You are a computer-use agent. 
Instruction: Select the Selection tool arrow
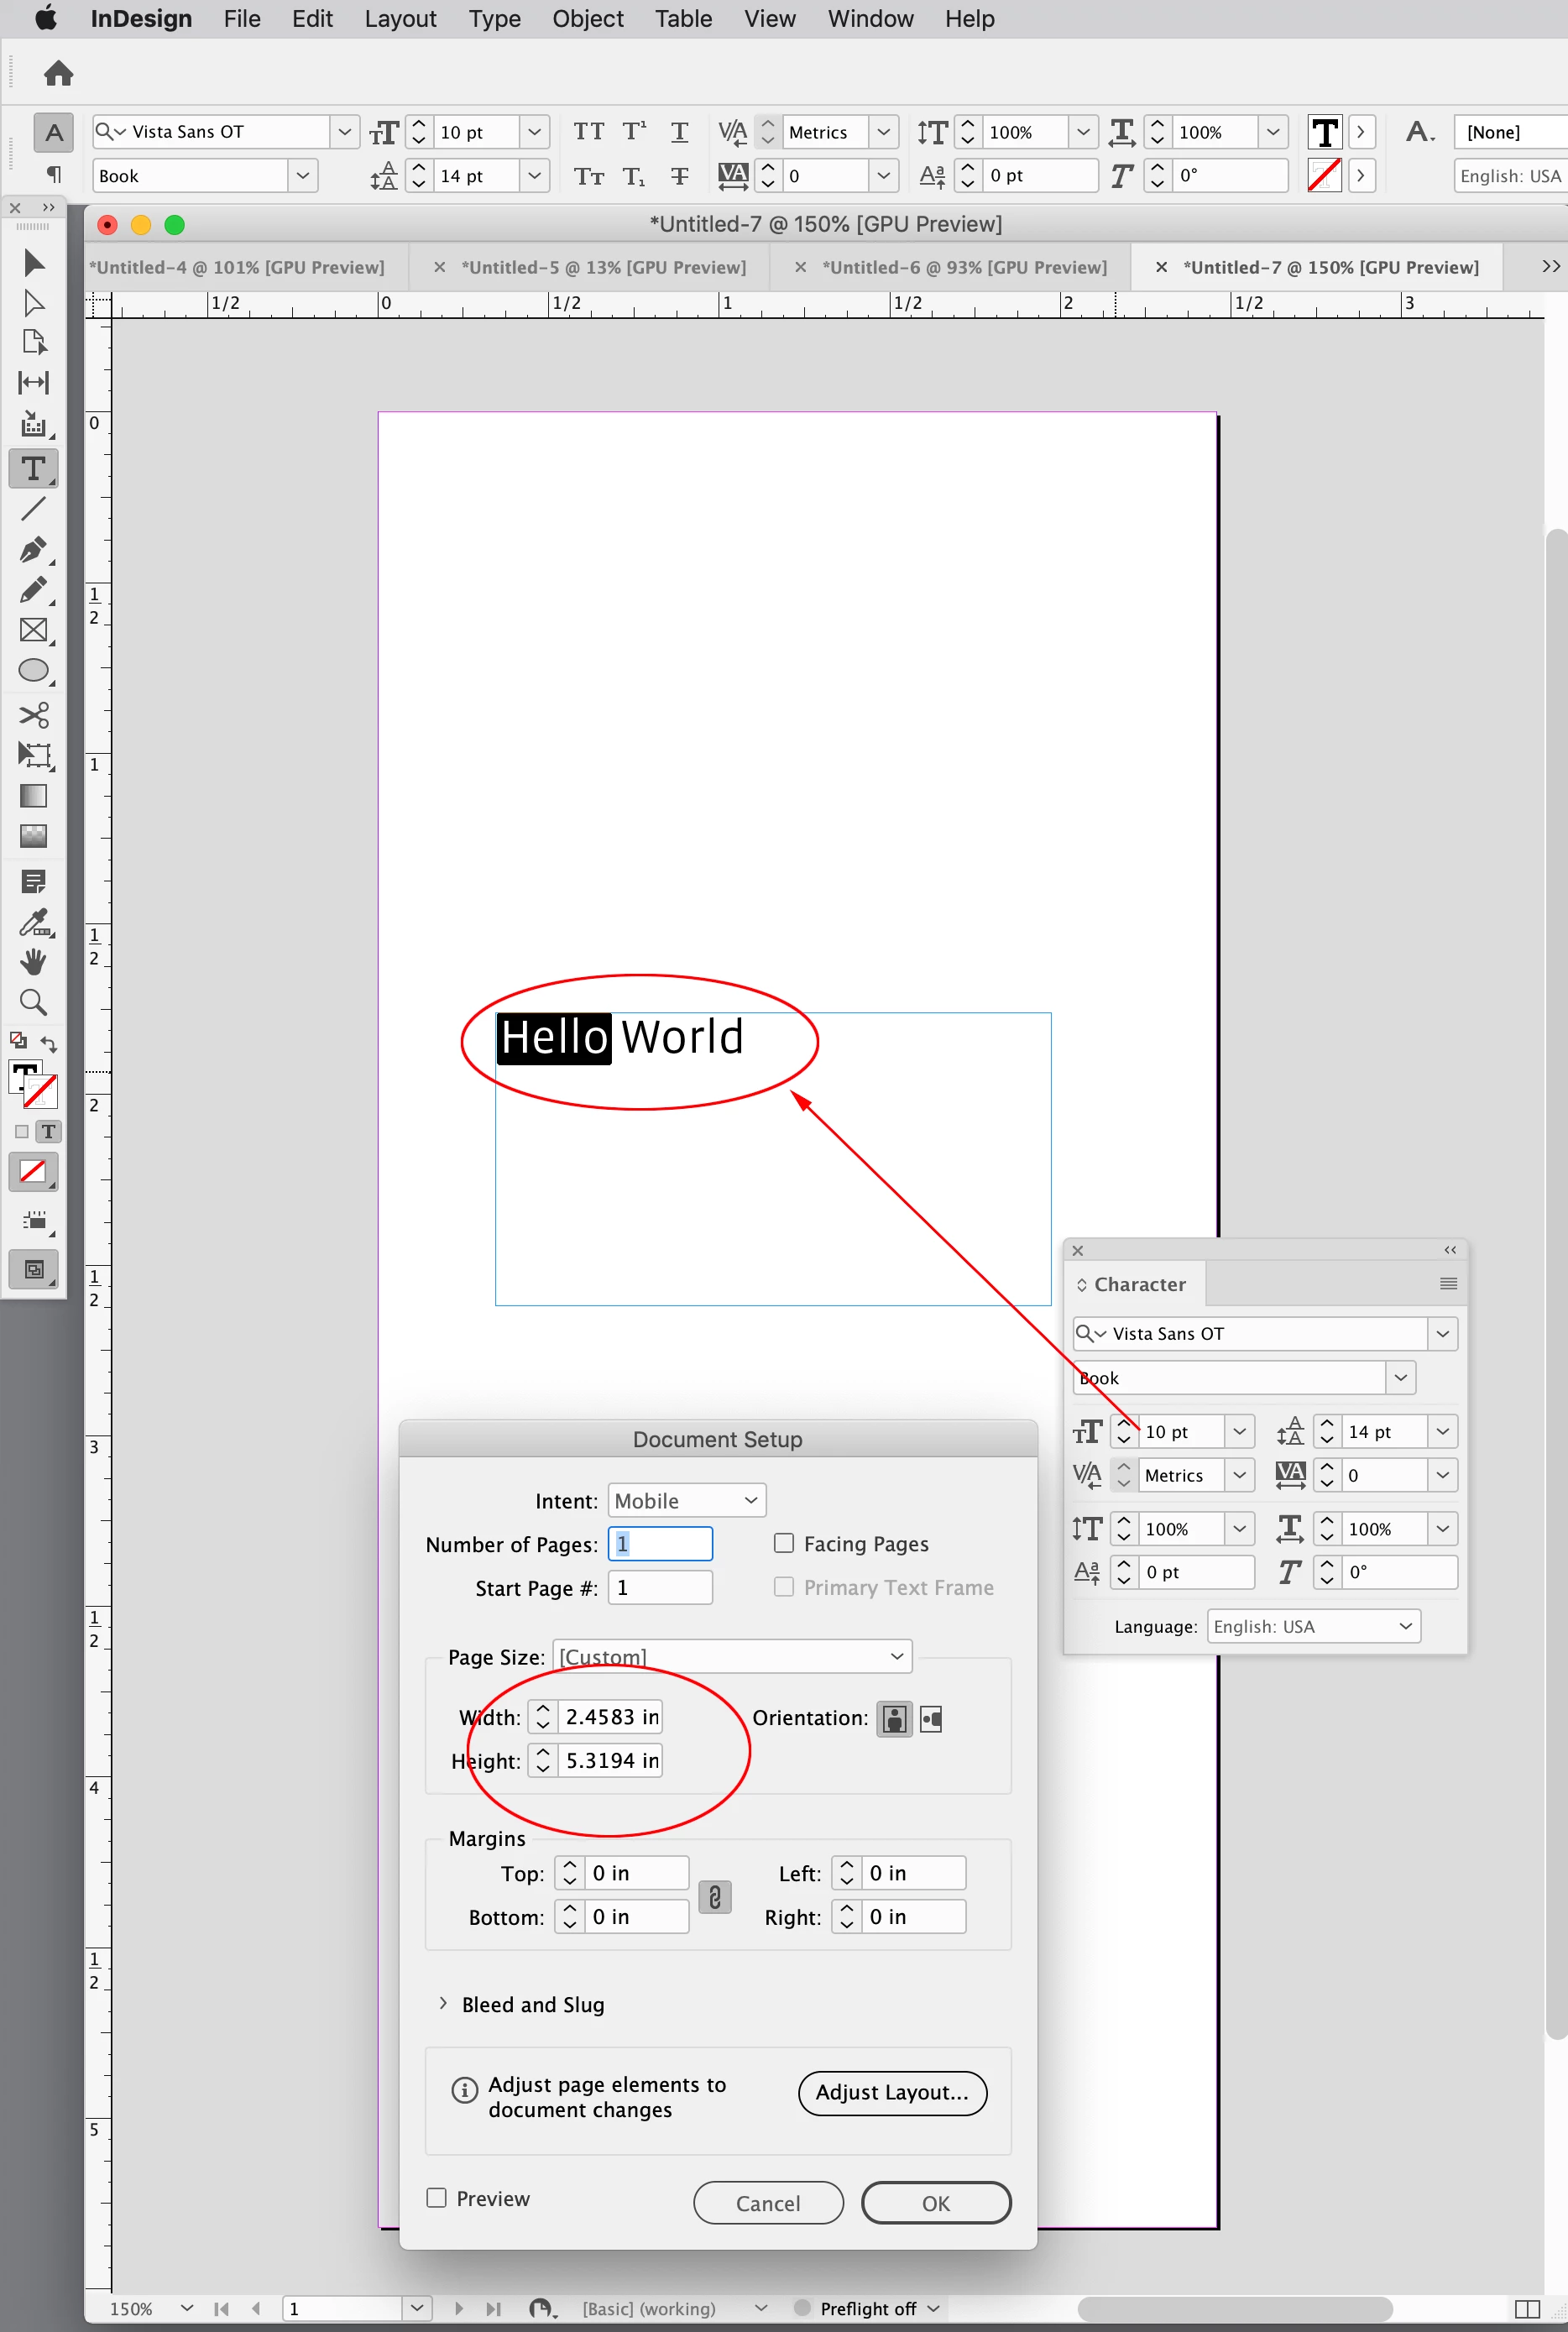click(33, 262)
